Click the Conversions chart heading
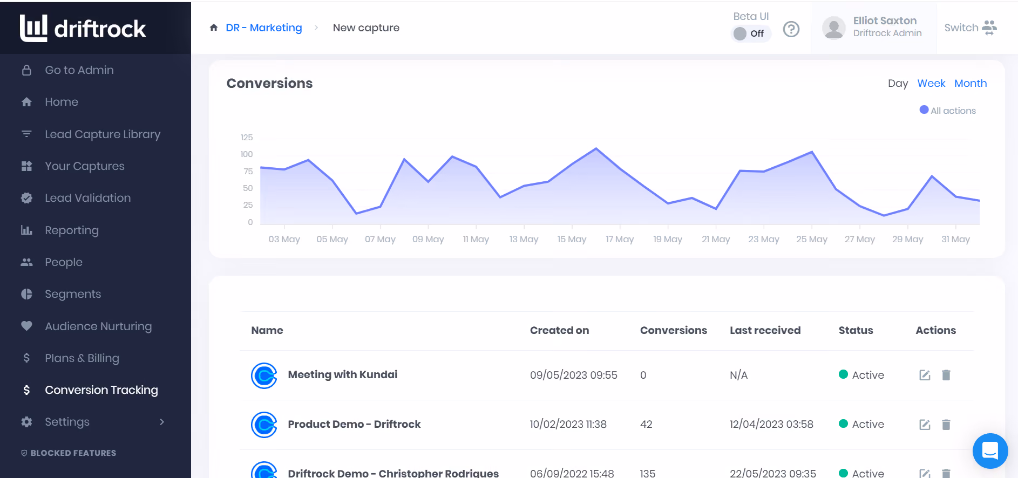Viewport: 1018px width, 478px height. pos(269,83)
